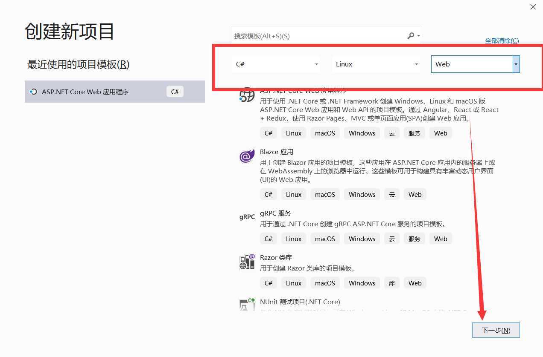
Task: Select the Razor class library icon
Action: pyautogui.click(x=247, y=262)
